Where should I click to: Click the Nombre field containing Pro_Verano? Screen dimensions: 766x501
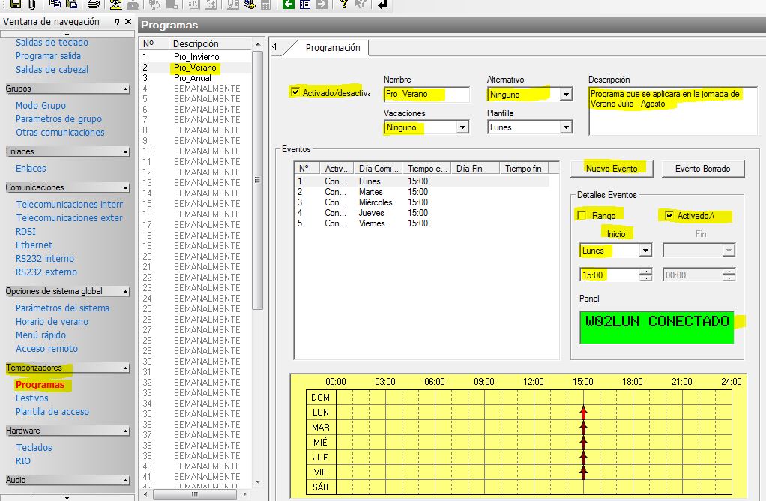[x=426, y=94]
